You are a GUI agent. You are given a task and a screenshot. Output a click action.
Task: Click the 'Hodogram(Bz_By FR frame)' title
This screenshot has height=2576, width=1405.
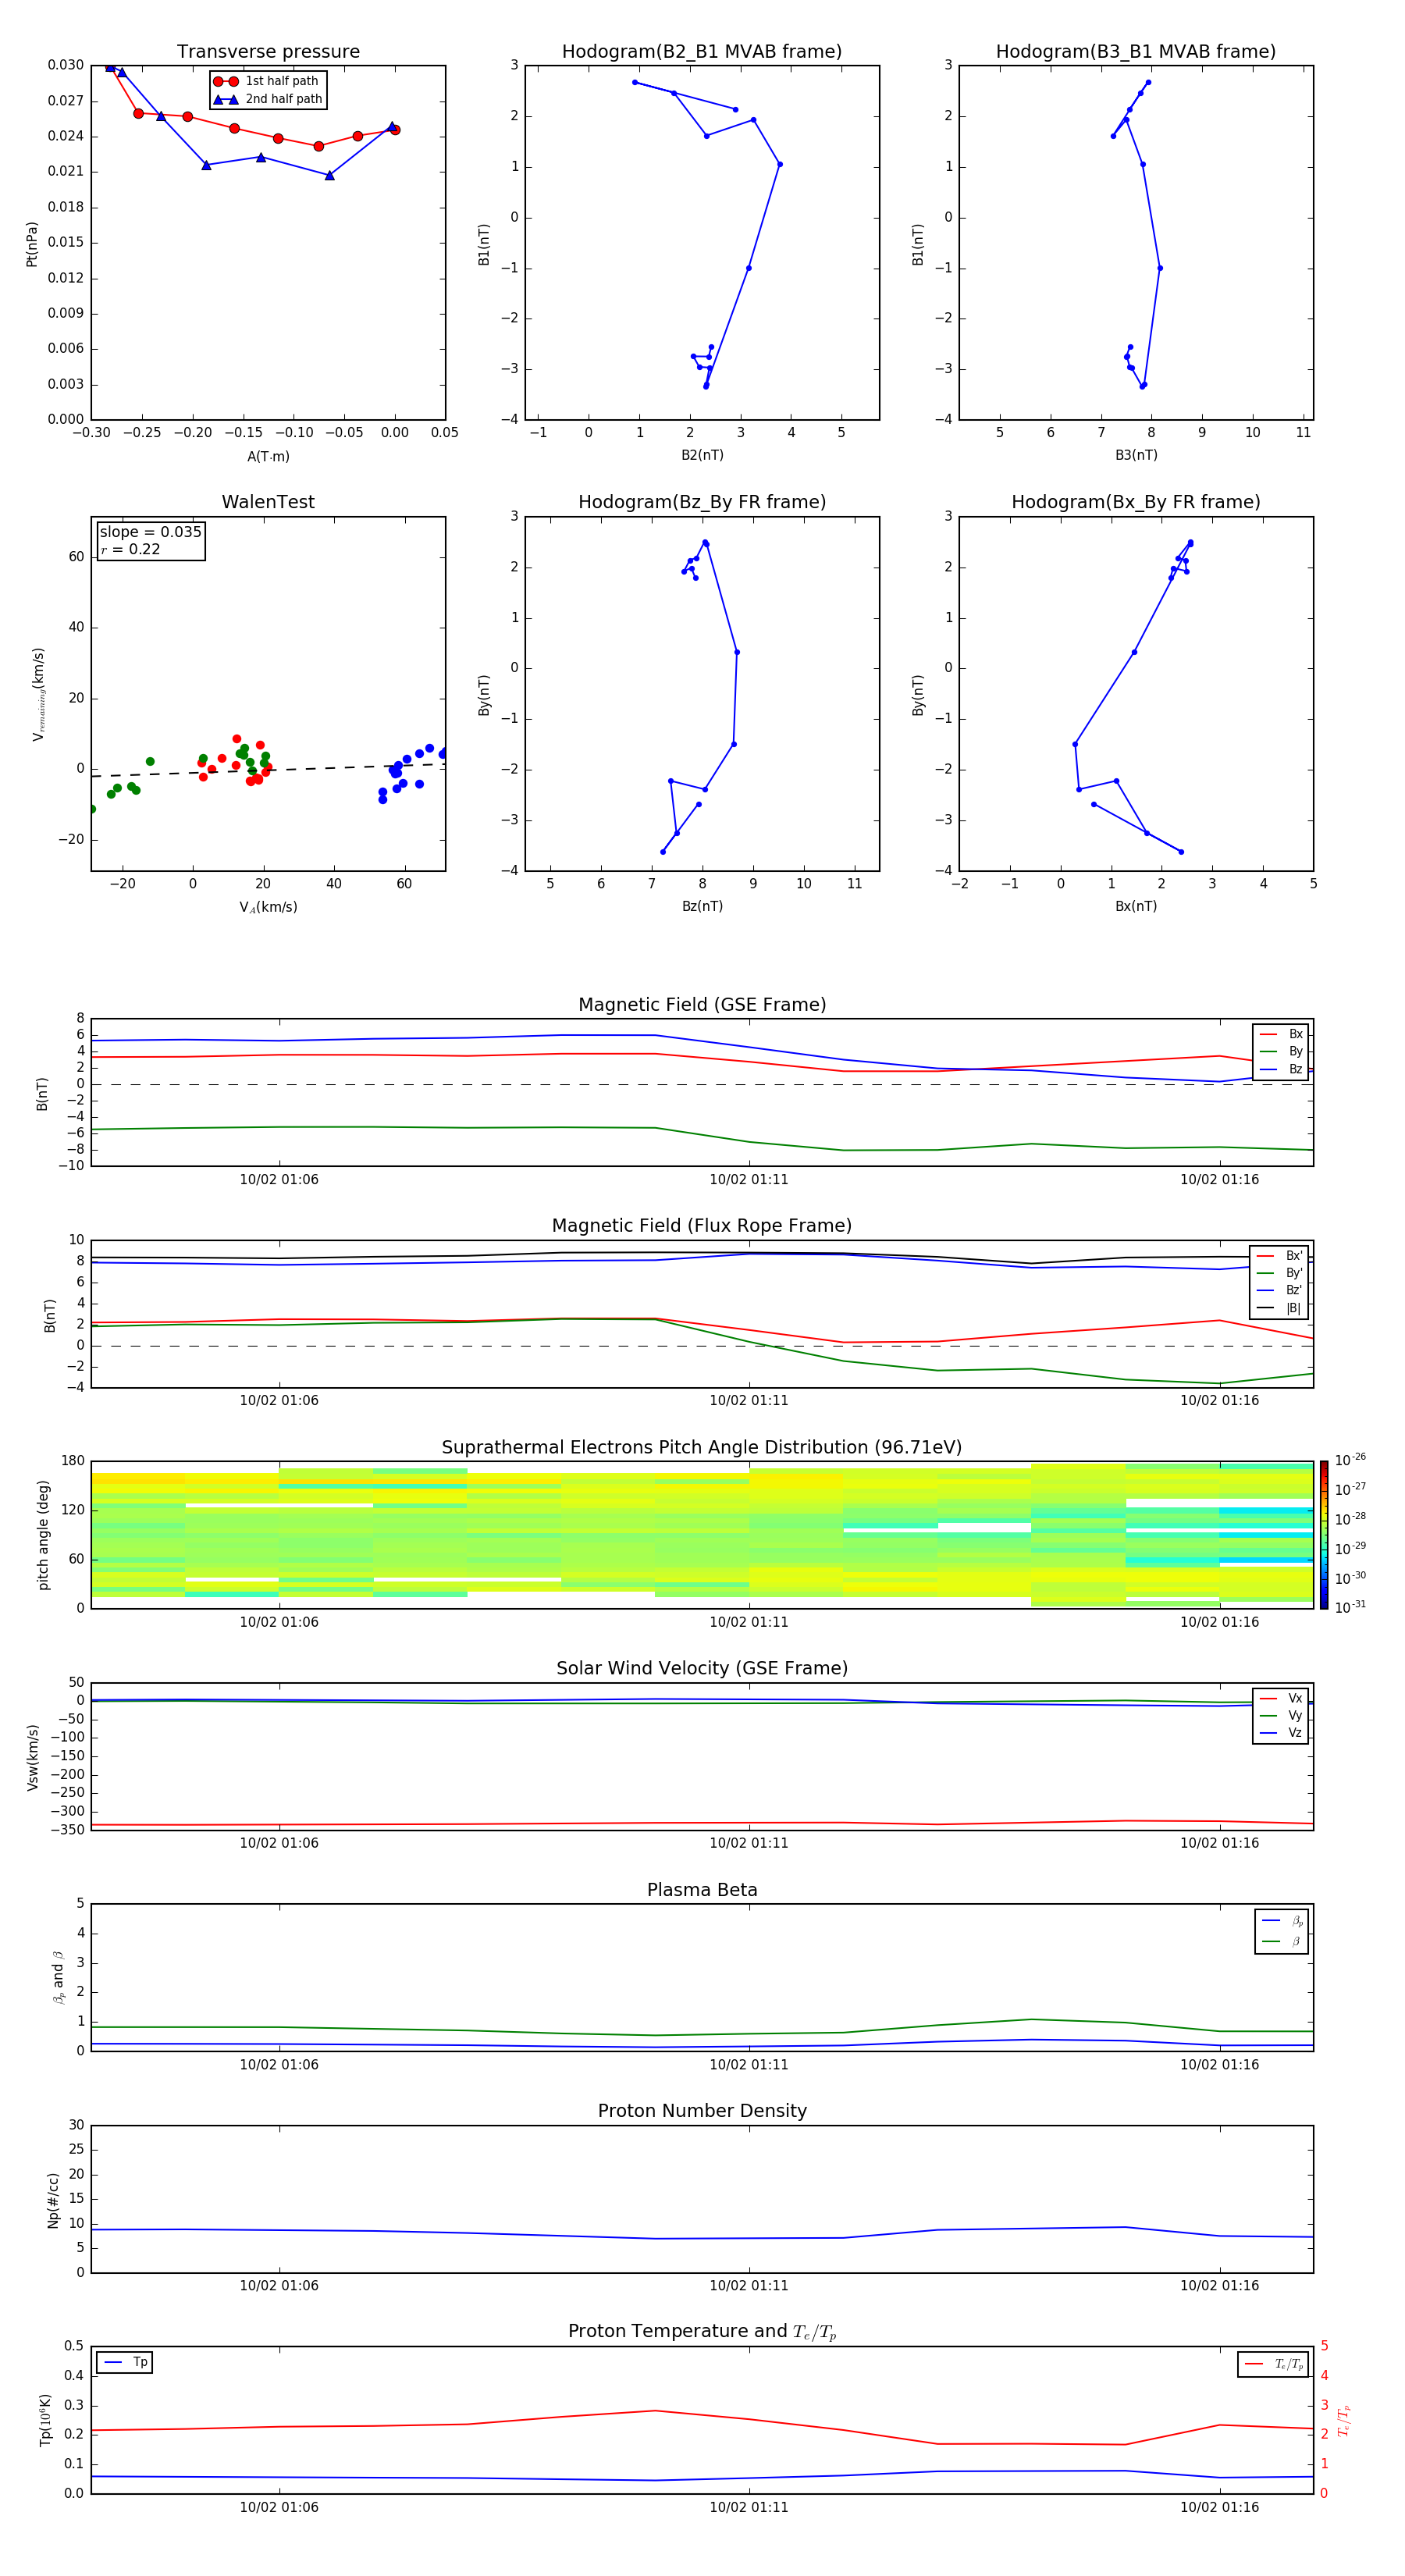[x=702, y=502]
